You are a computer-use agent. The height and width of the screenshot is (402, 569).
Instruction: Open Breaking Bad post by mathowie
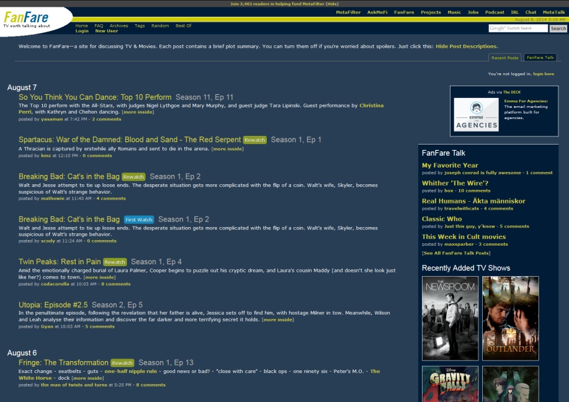[69, 177]
